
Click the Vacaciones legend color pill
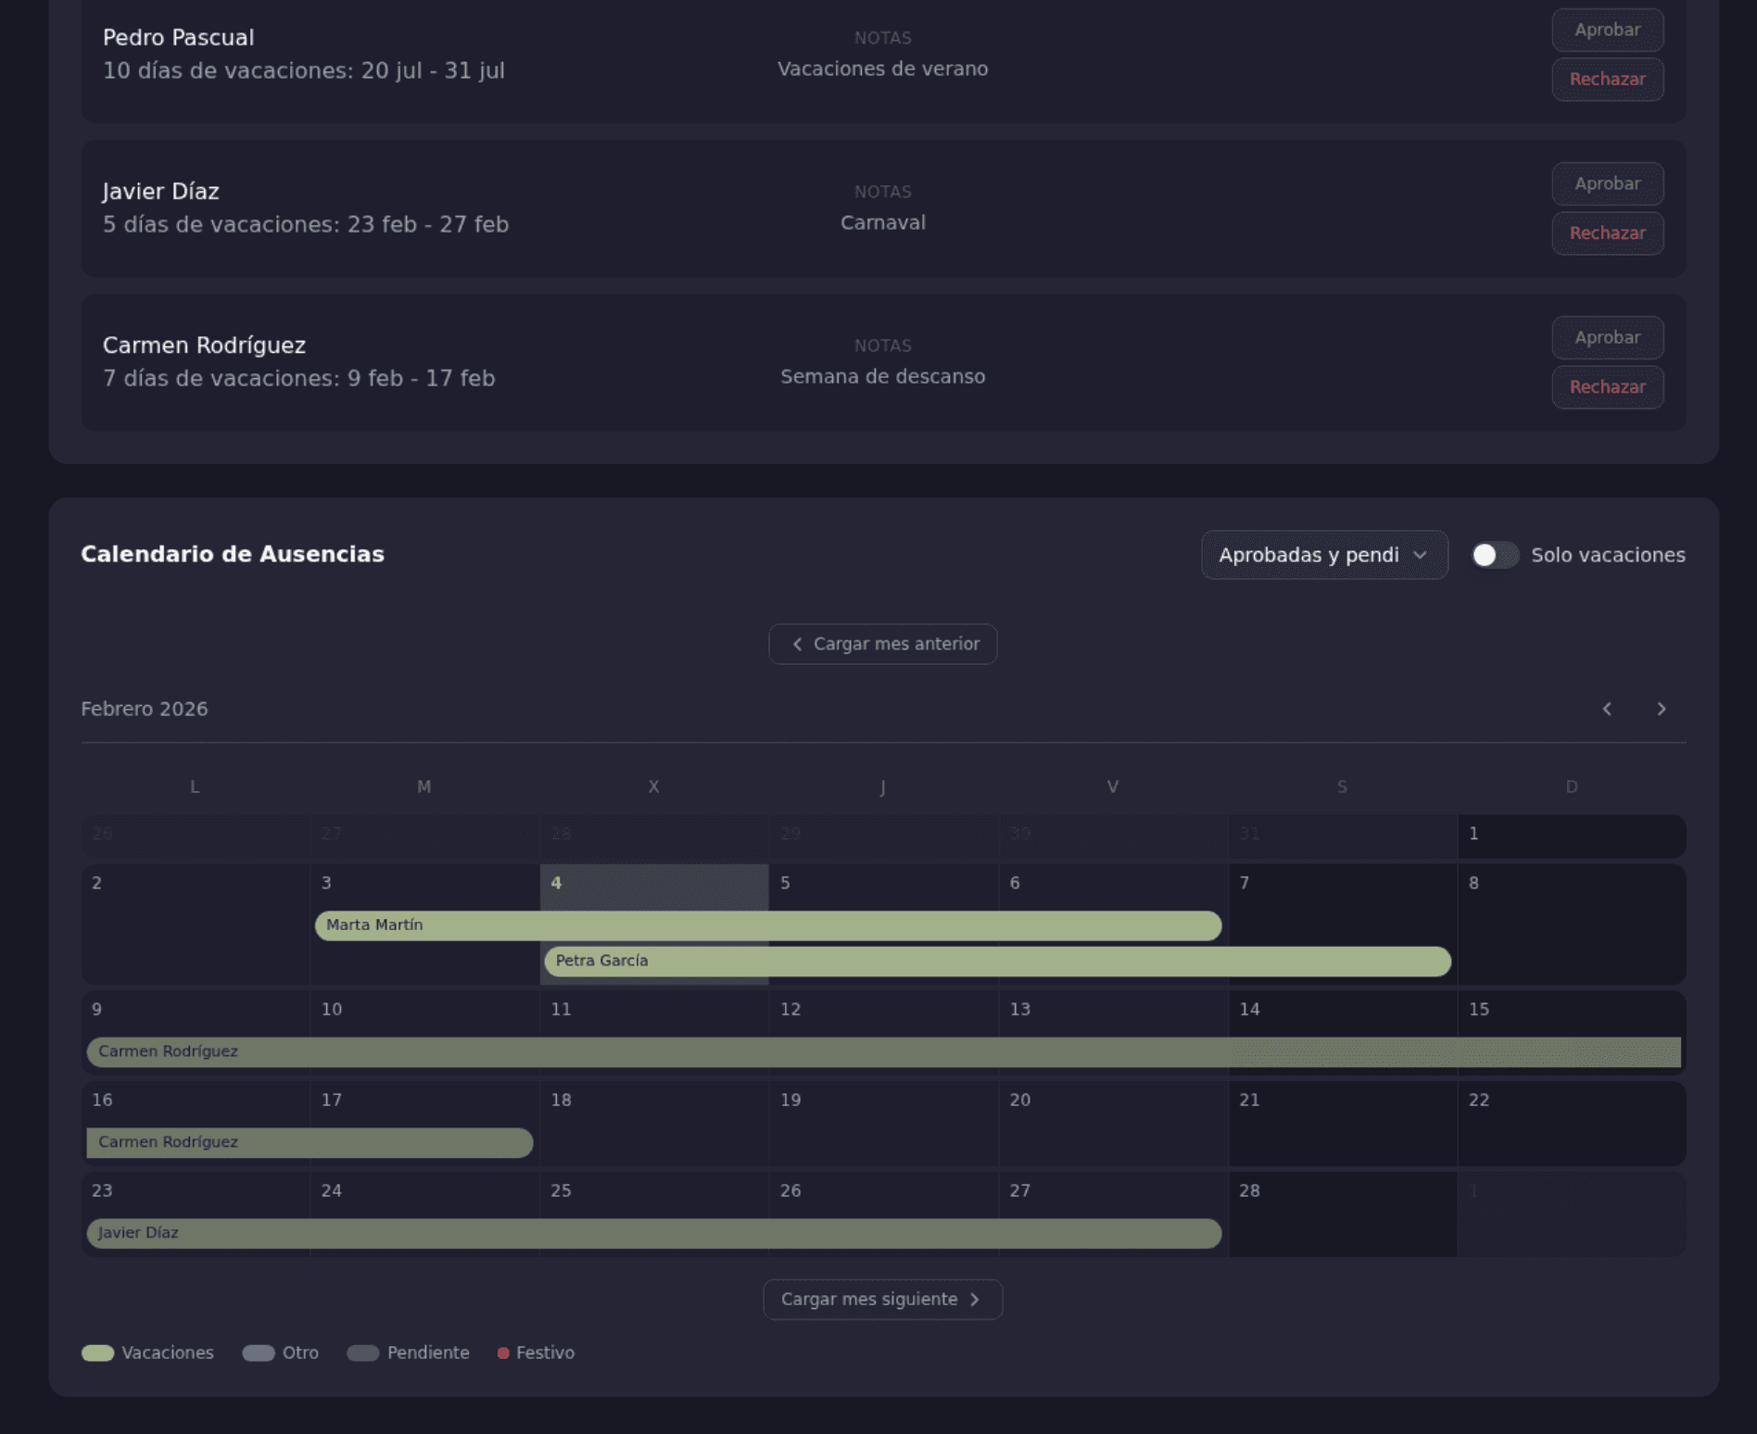[x=97, y=1353]
